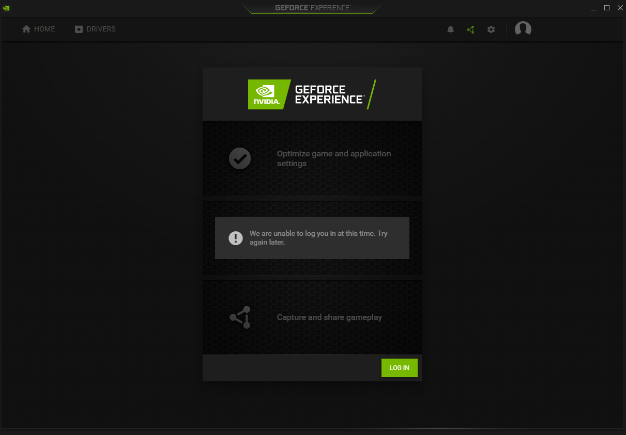Viewport: 626px width, 435px height.
Task: Click the GeForce Experience logo on the card
Action: (310, 94)
